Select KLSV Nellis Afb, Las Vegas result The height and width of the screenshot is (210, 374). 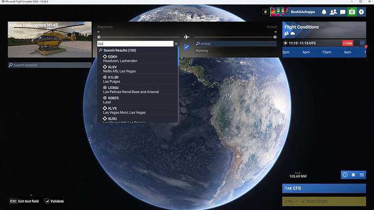[x=138, y=69]
